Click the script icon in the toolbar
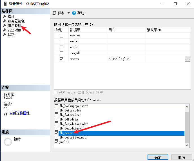This screenshot has height=161, width=194. coord(55,13)
